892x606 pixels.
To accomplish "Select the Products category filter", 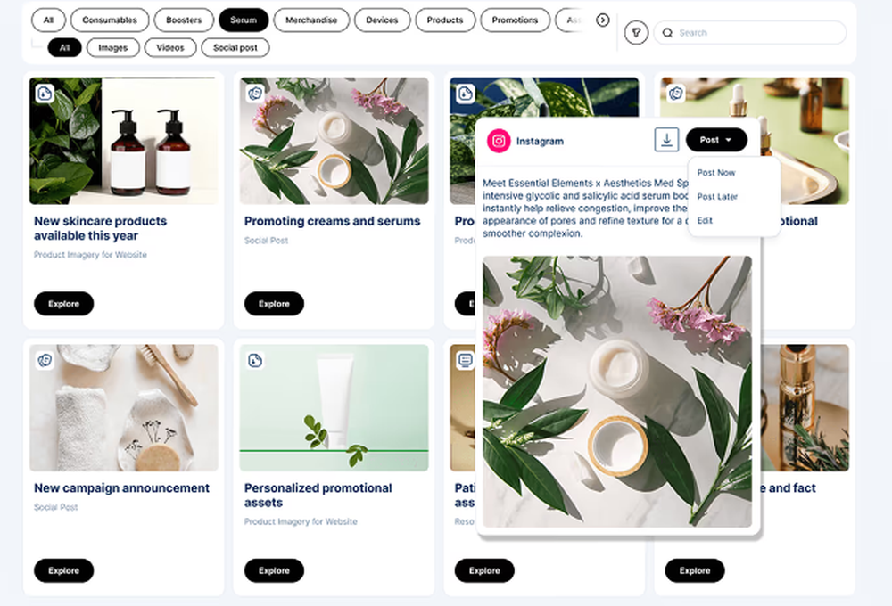I will (445, 20).
